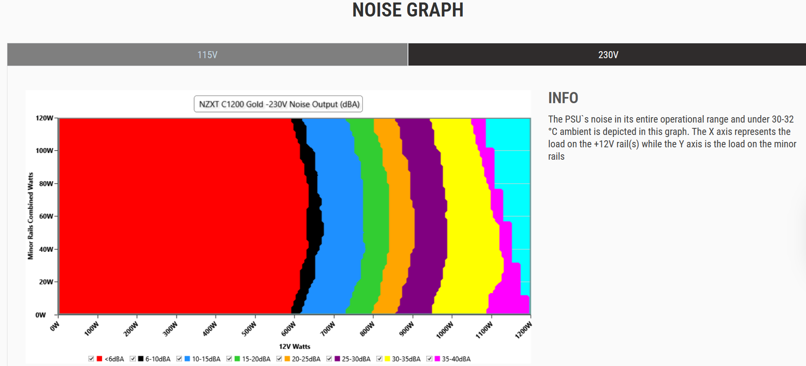Click the info paragraph about PSU noise

pyautogui.click(x=672, y=138)
